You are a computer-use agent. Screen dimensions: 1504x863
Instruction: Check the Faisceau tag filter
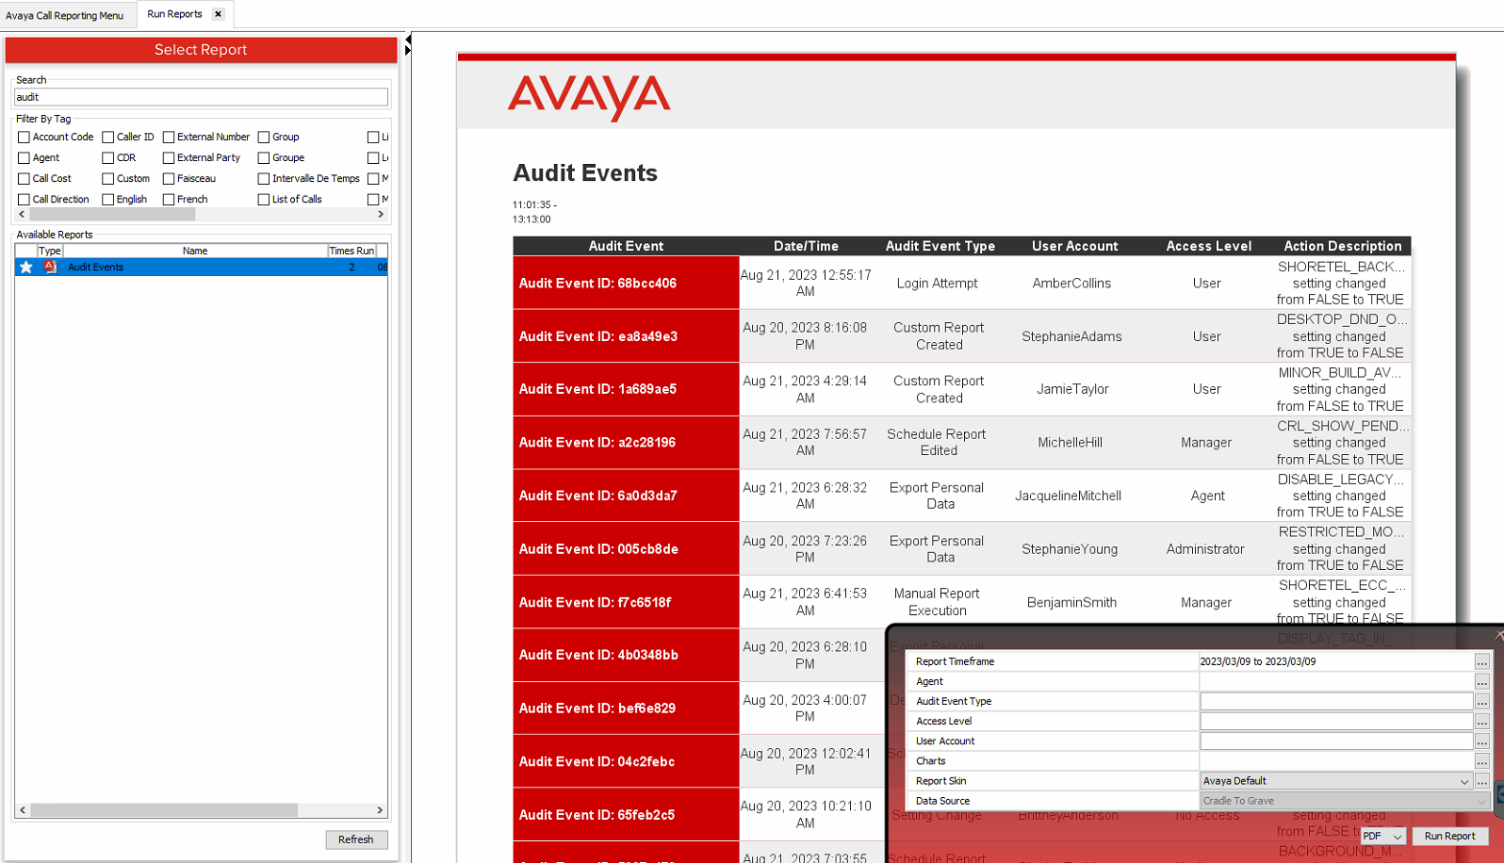pyautogui.click(x=169, y=179)
